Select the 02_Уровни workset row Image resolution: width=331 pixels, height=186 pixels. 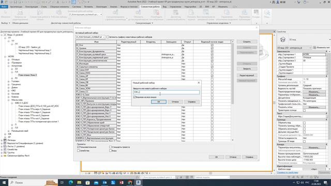96,48
